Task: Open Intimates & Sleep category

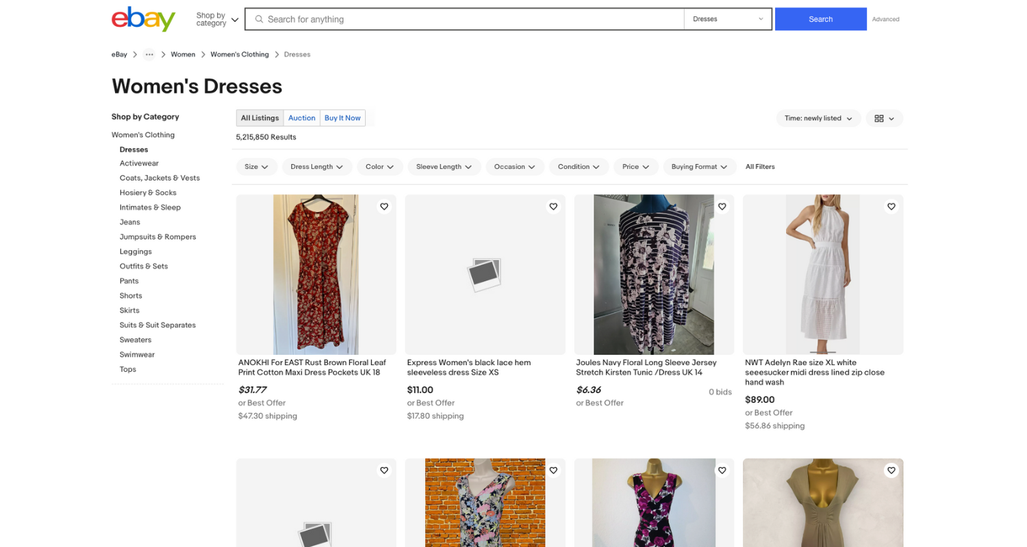Action: tap(150, 207)
